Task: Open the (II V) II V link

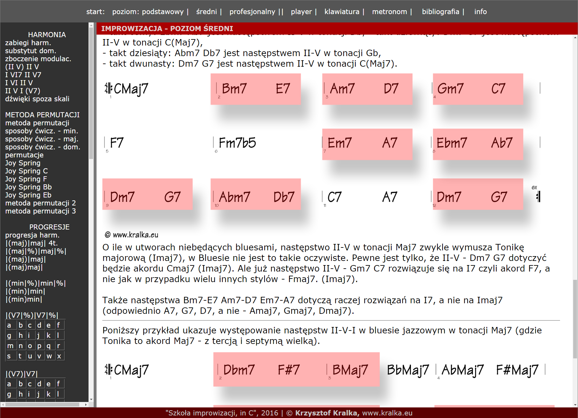Action: pyautogui.click(x=22, y=67)
